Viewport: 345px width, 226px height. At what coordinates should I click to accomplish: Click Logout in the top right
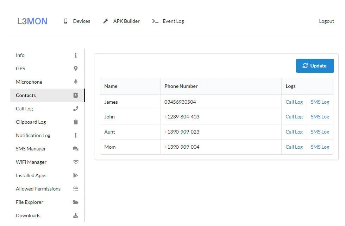point(326,21)
